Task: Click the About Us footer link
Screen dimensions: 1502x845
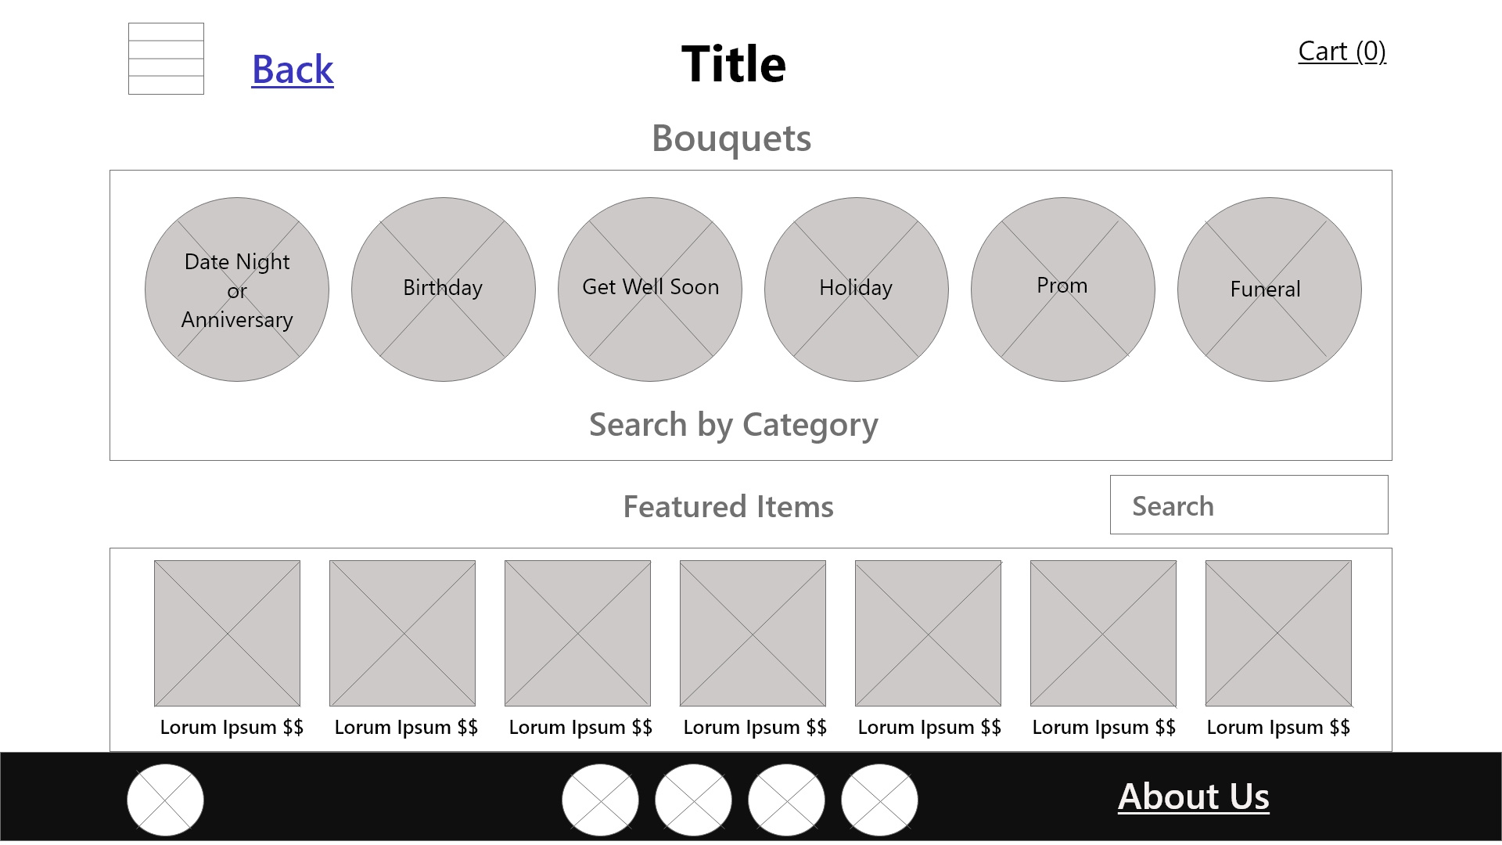Action: [x=1193, y=797]
